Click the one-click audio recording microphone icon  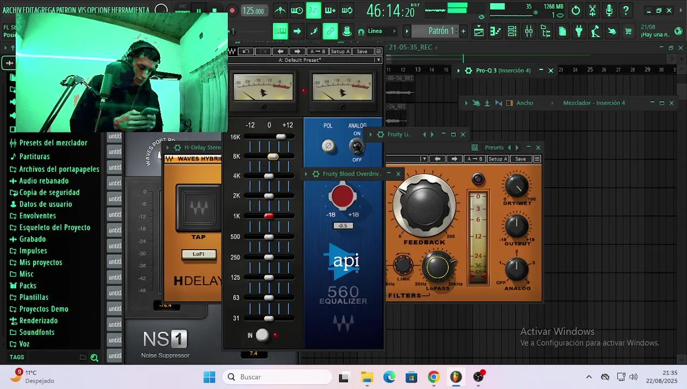609,10
